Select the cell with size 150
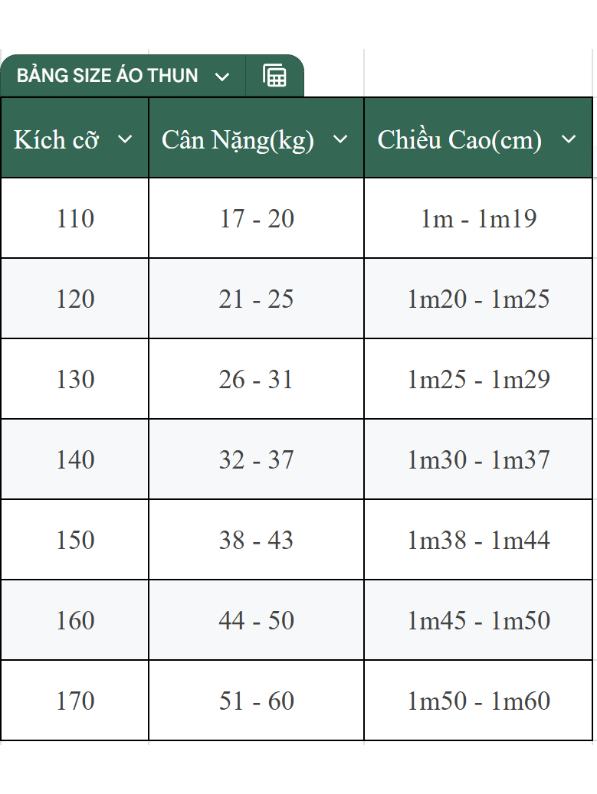This screenshot has width=597, height=794. [x=75, y=540]
